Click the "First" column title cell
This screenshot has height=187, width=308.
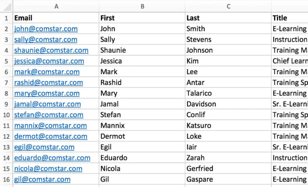pos(142,18)
